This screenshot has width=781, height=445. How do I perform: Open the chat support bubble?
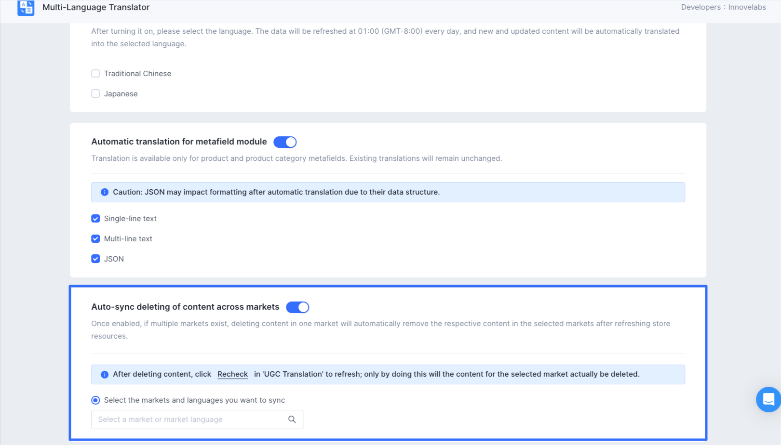(768, 399)
